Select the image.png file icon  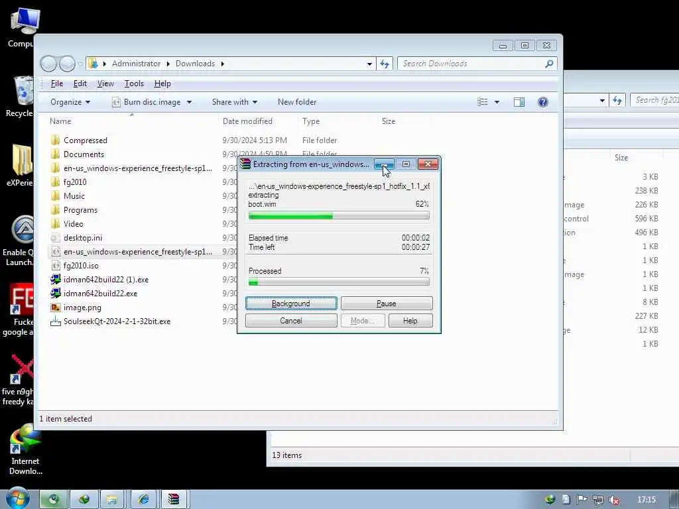click(x=55, y=308)
